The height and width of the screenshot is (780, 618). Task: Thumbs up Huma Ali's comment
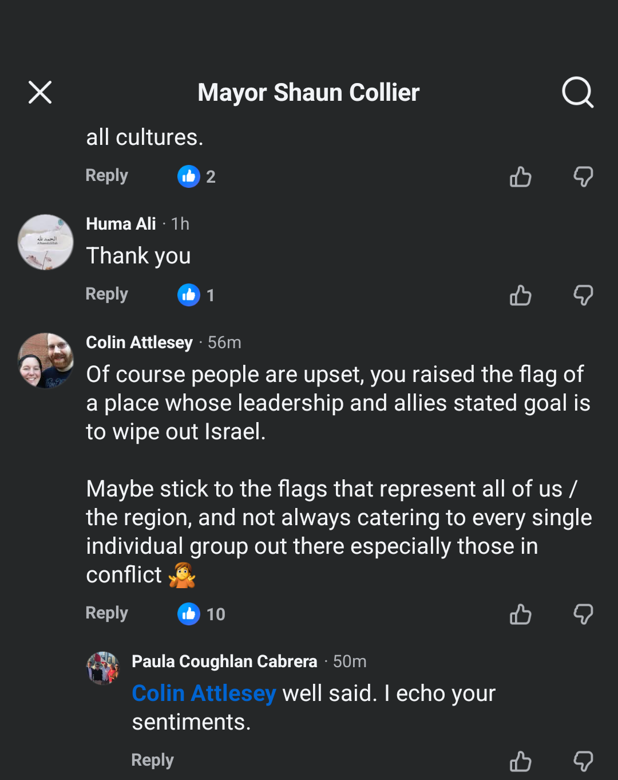coord(520,296)
